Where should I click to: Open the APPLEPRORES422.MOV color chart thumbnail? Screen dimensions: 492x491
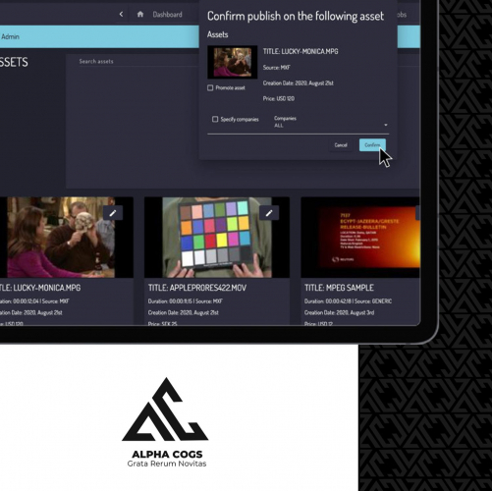tap(217, 238)
